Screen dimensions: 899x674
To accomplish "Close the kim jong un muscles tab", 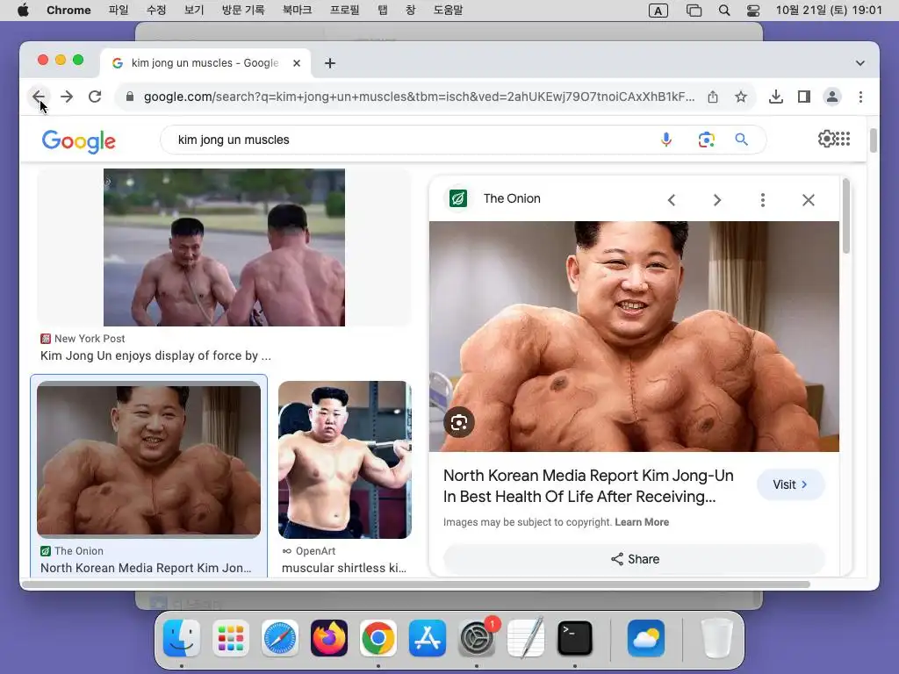I will click(297, 63).
